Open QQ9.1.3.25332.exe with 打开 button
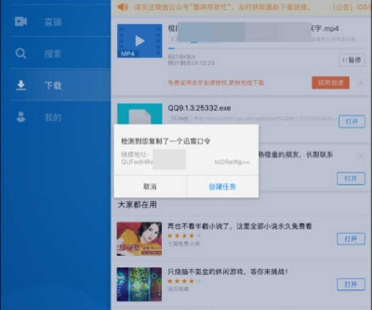 pyautogui.click(x=352, y=122)
